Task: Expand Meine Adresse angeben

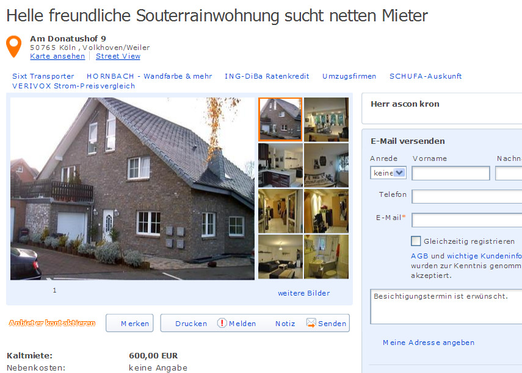Action: (x=429, y=343)
